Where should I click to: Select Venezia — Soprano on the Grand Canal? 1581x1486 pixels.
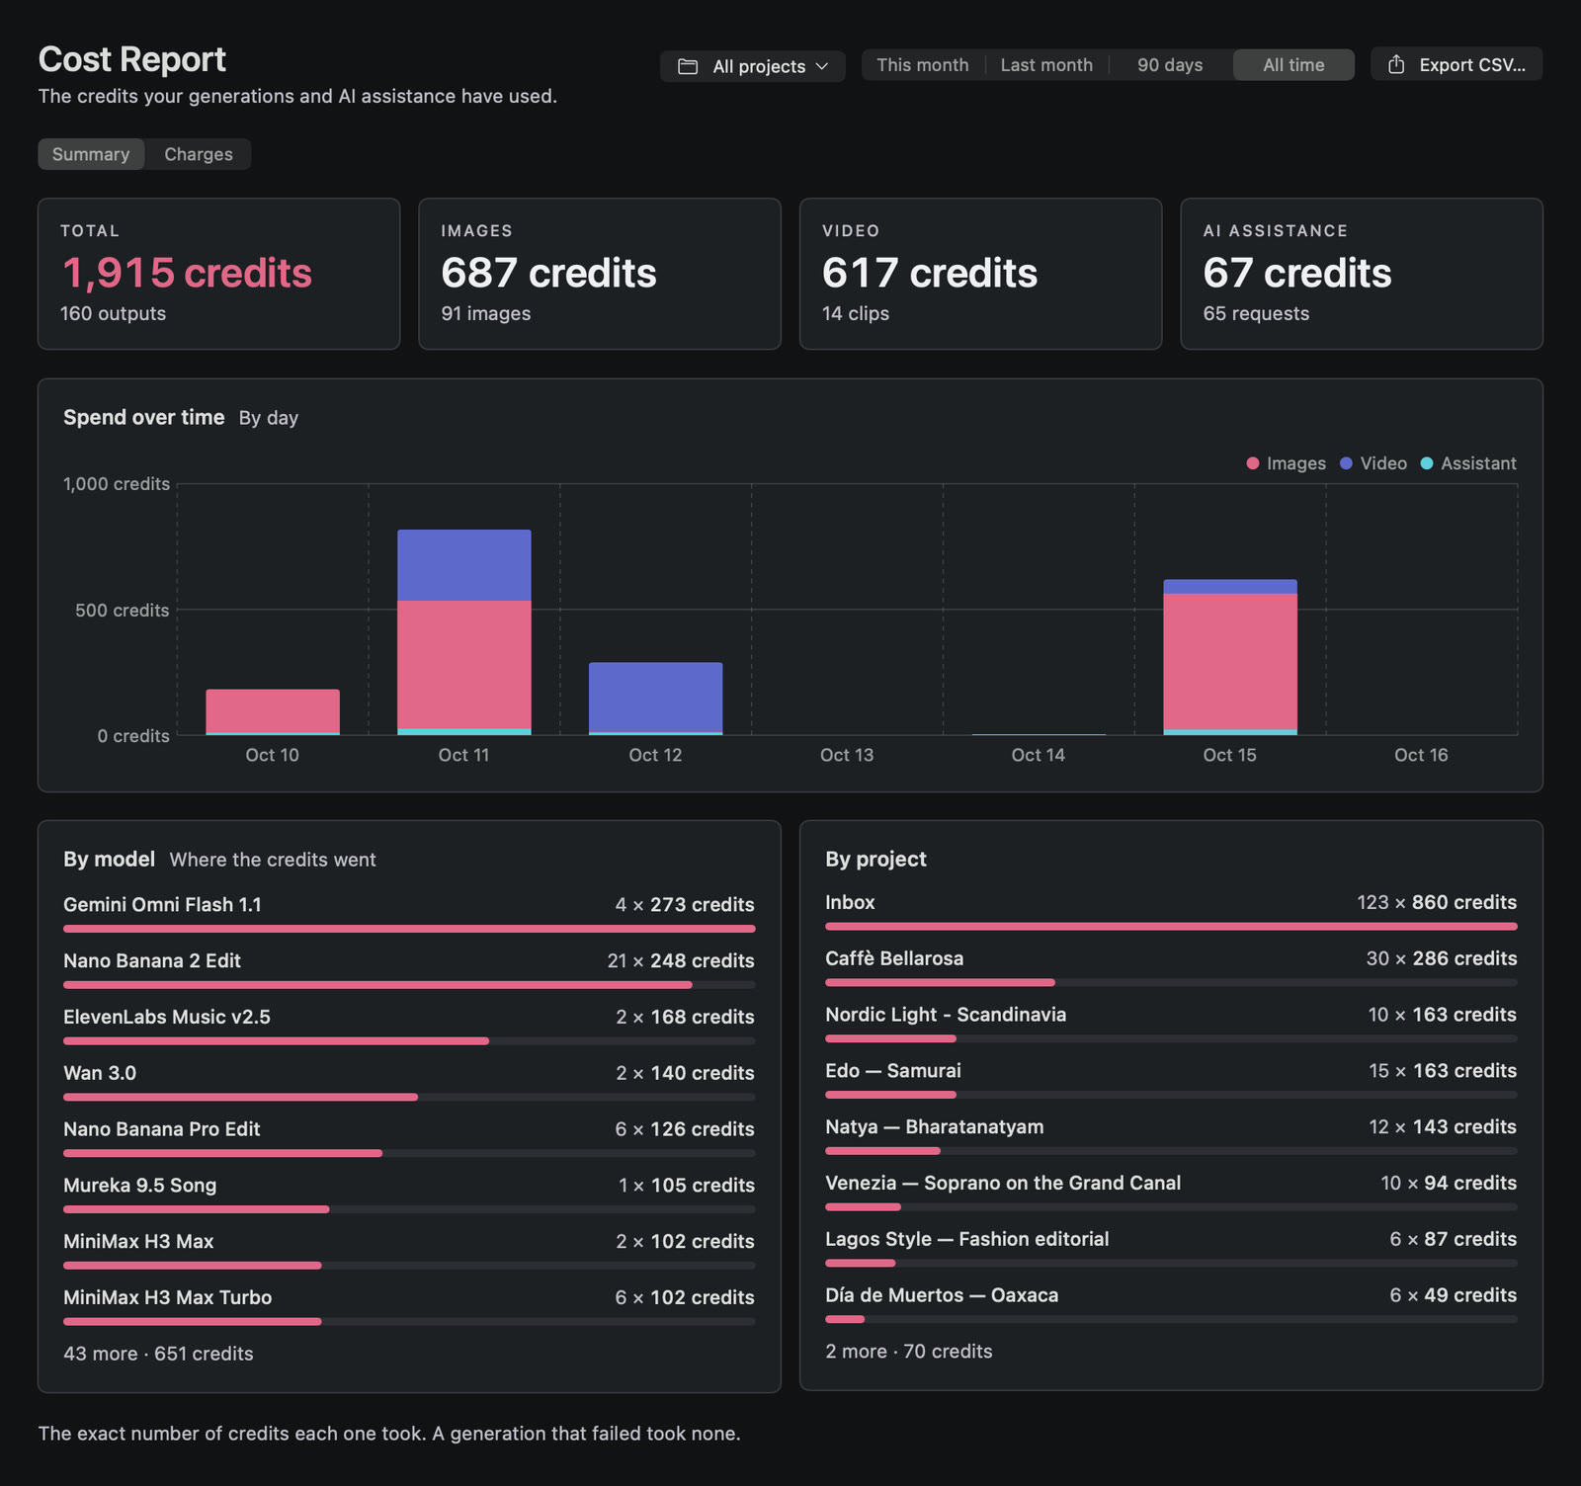1171,1193
